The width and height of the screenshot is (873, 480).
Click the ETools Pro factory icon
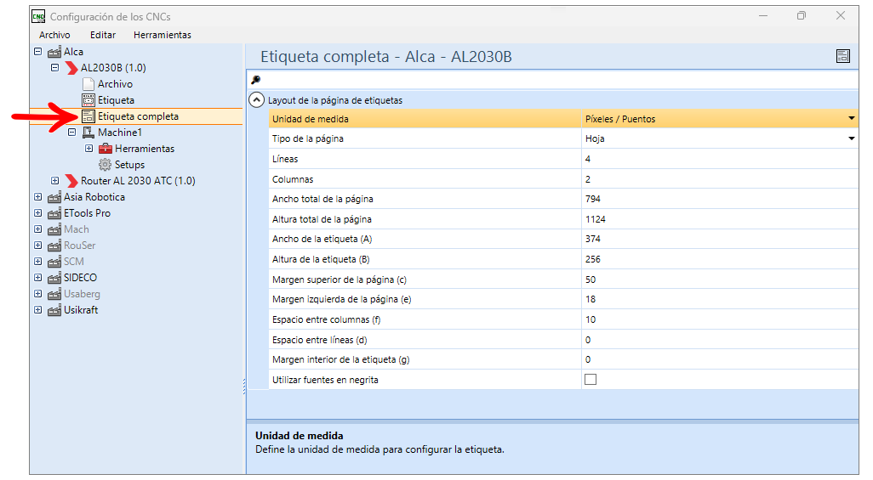point(54,213)
